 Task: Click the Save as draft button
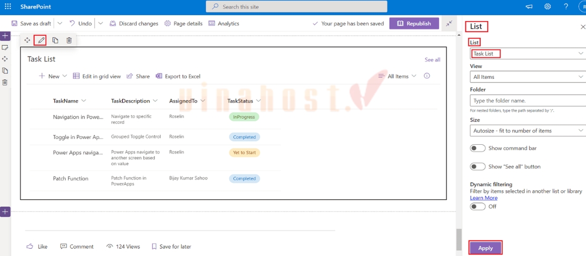point(32,23)
